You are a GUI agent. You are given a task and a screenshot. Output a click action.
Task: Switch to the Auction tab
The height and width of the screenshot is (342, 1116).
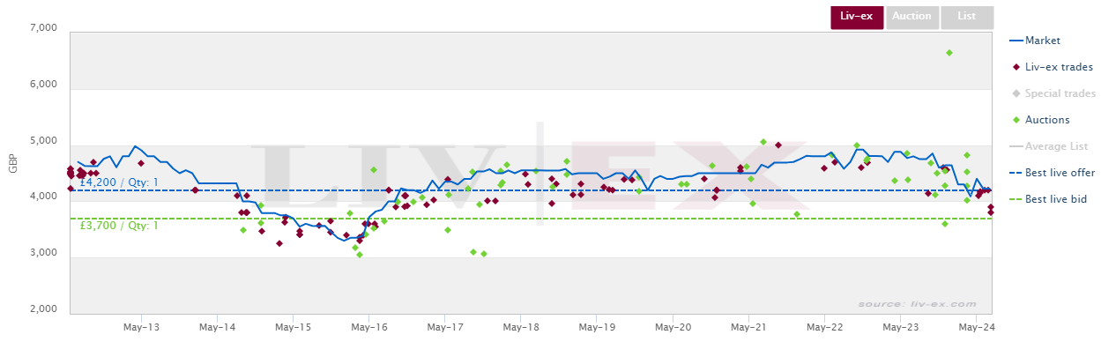[911, 17]
